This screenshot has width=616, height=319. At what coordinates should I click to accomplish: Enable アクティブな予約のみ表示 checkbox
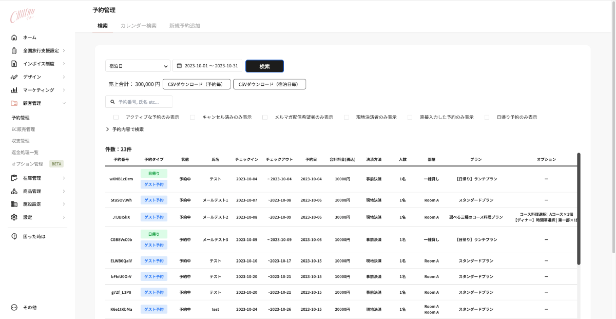[116, 117]
